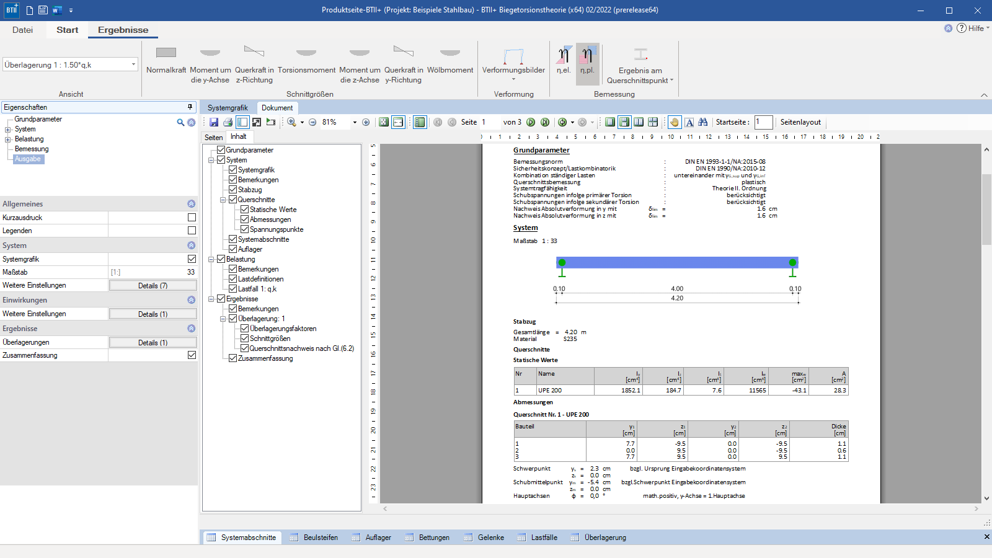The height and width of the screenshot is (558, 992).
Task: Show Normalkraft internal force diagram
Action: click(x=166, y=60)
